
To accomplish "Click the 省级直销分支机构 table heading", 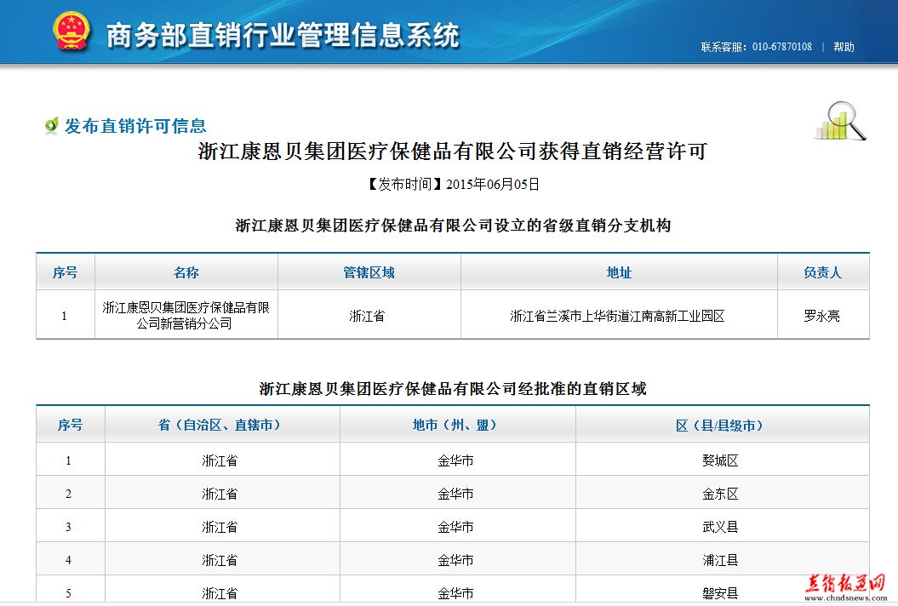I will click(x=453, y=225).
